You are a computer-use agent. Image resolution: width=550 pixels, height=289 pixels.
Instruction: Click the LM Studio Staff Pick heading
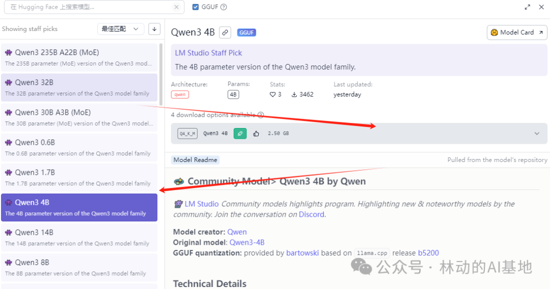[208, 53]
